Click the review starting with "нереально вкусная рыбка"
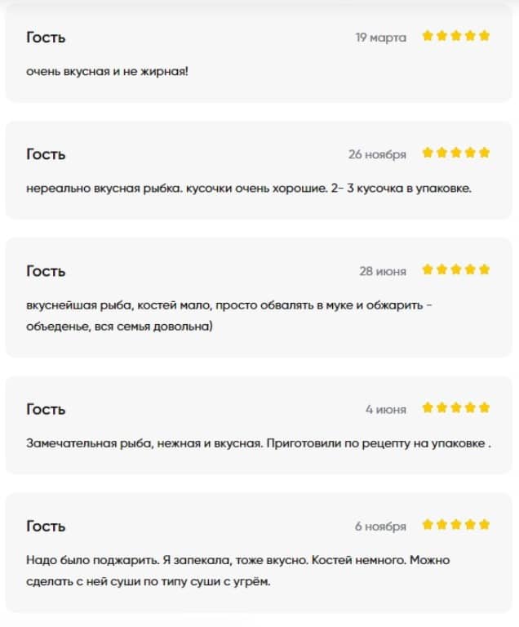The width and height of the screenshot is (519, 627). pos(249,188)
